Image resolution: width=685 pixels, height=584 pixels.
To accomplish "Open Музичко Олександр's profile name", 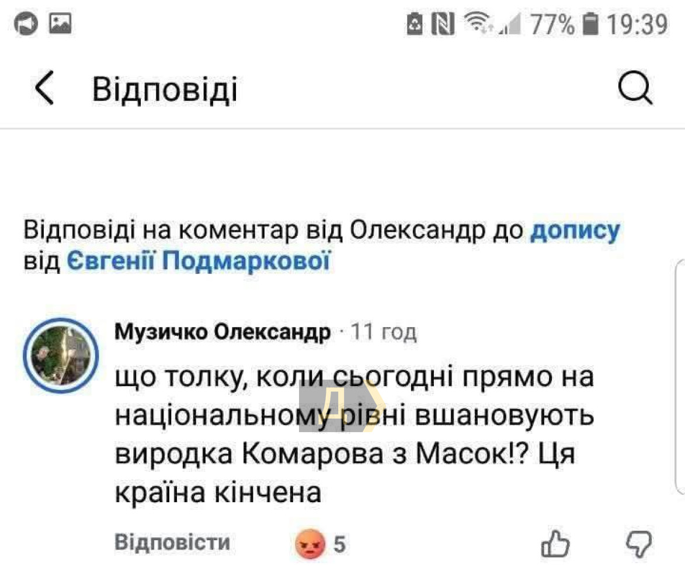I will (x=222, y=332).
